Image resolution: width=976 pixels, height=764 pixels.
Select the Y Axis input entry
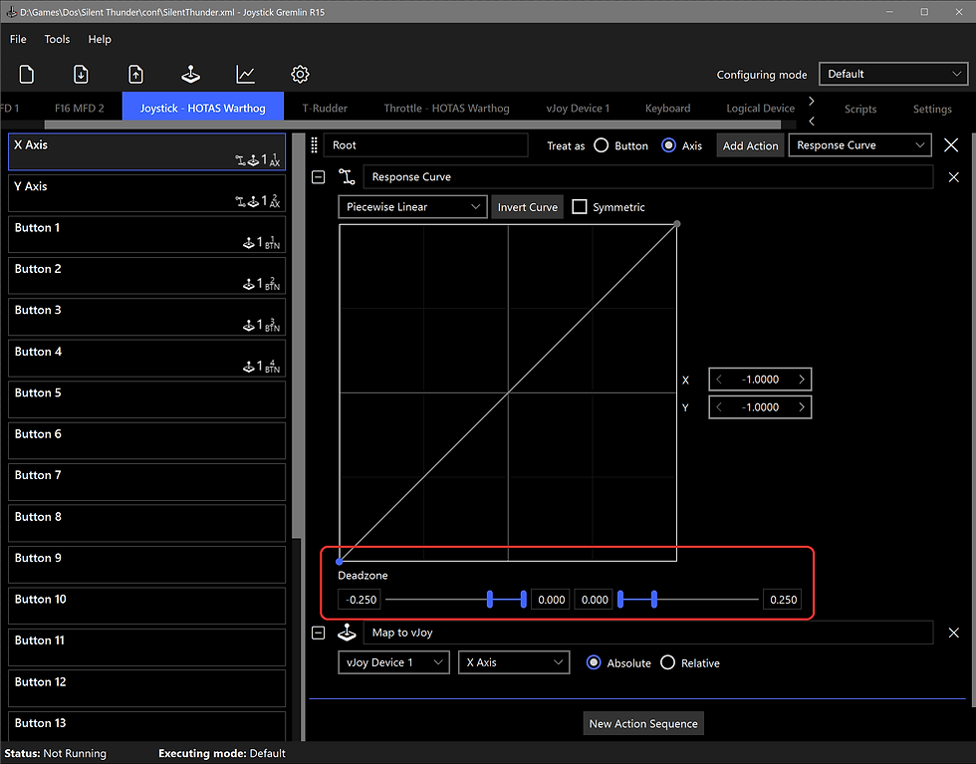click(x=147, y=193)
